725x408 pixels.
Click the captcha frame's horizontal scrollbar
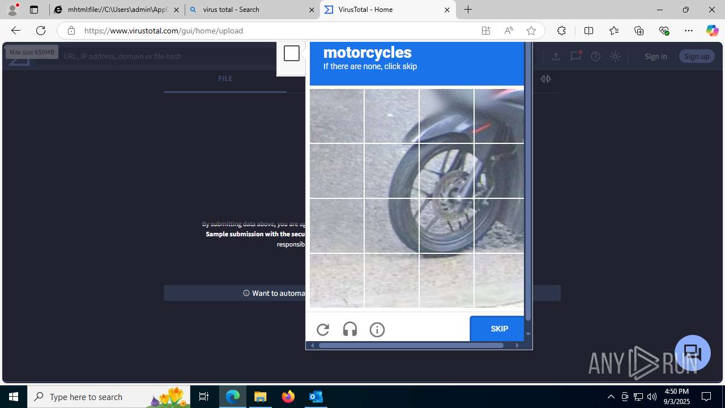point(411,345)
